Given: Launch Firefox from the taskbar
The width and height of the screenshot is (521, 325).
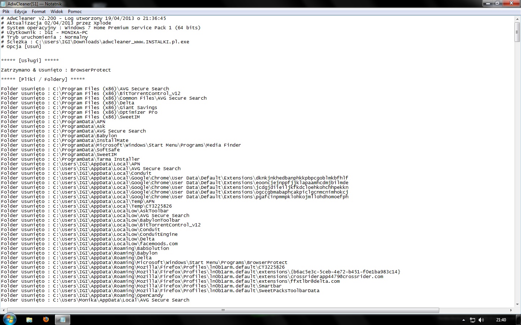Looking at the screenshot, I should pyautogui.click(x=46, y=320).
